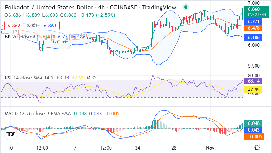The width and height of the screenshot is (272, 153).
Task: Click the yellow RSI SMA tag 47.95
Action: tap(253, 90)
